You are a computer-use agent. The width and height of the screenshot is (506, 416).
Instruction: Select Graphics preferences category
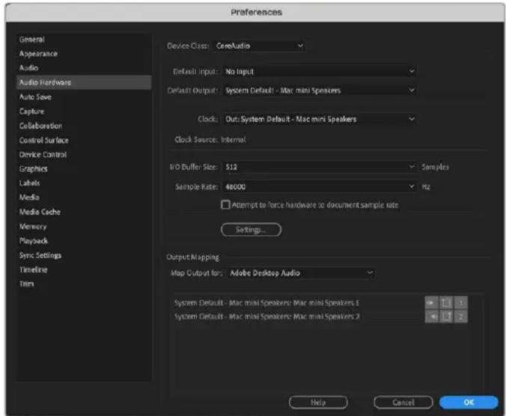point(84,168)
